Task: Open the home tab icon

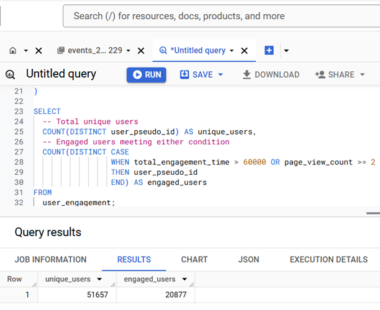Action: click(x=13, y=51)
